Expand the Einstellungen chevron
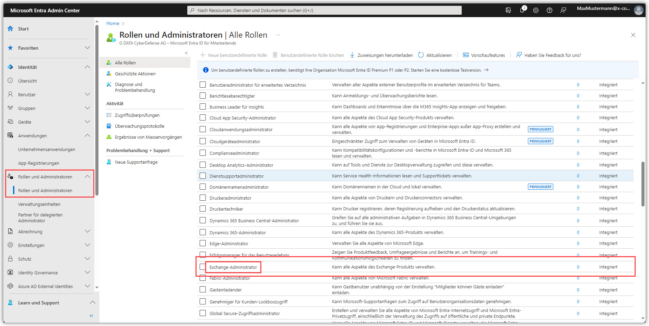This screenshot has height=326, width=649. click(x=87, y=245)
